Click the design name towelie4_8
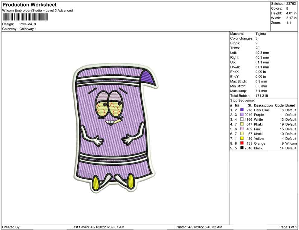Screen dimensions: 299x230 [28, 24]
